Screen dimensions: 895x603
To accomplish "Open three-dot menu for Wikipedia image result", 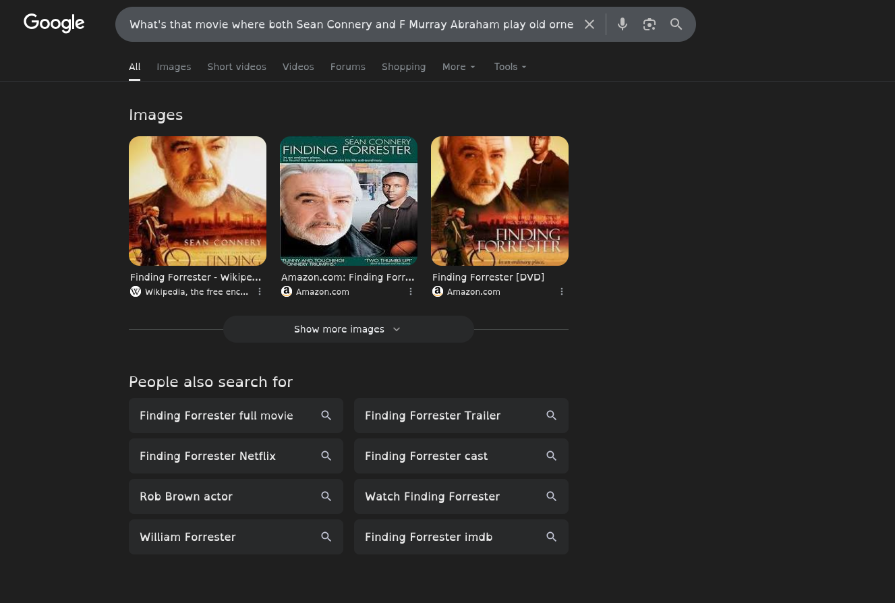I will click(260, 291).
